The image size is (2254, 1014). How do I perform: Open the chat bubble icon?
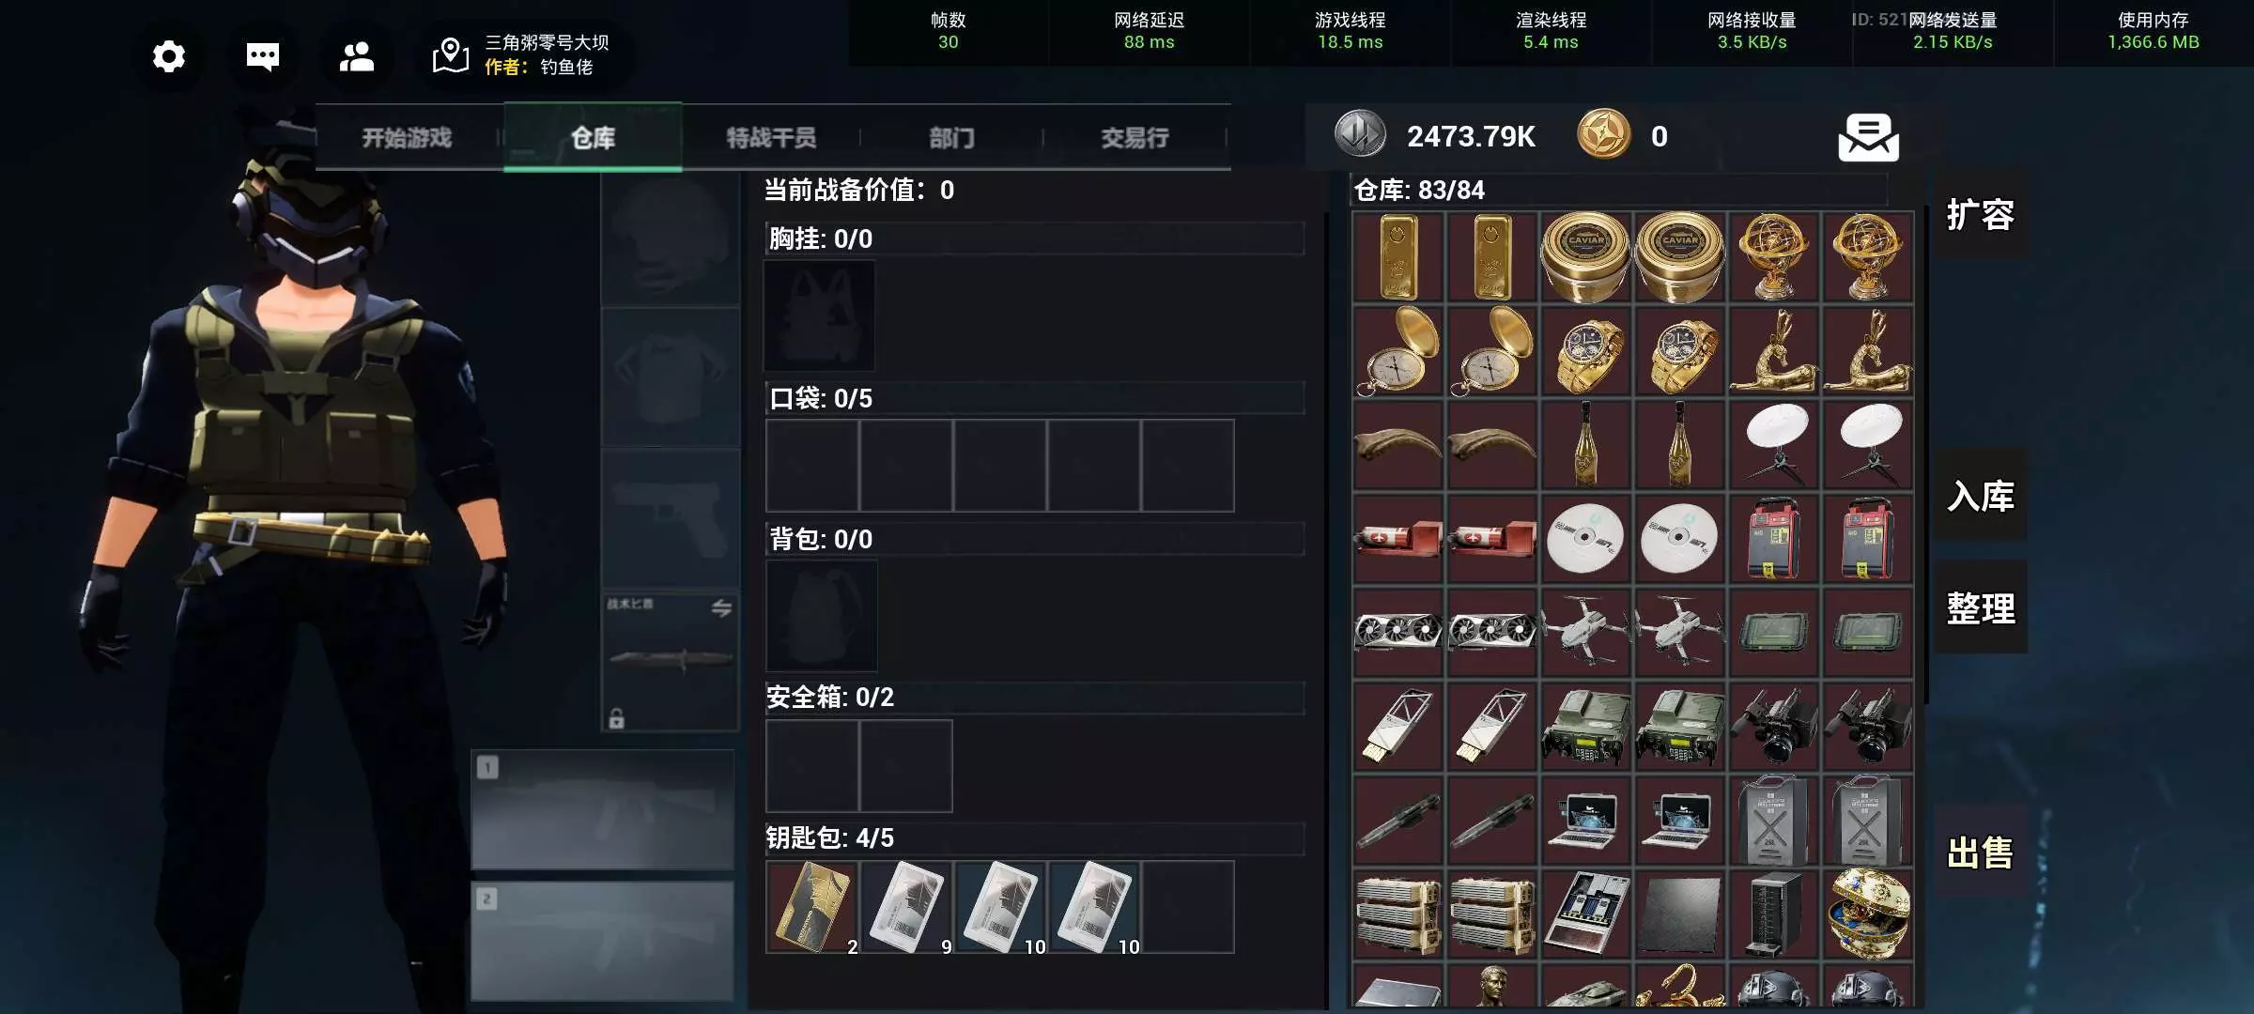[262, 56]
